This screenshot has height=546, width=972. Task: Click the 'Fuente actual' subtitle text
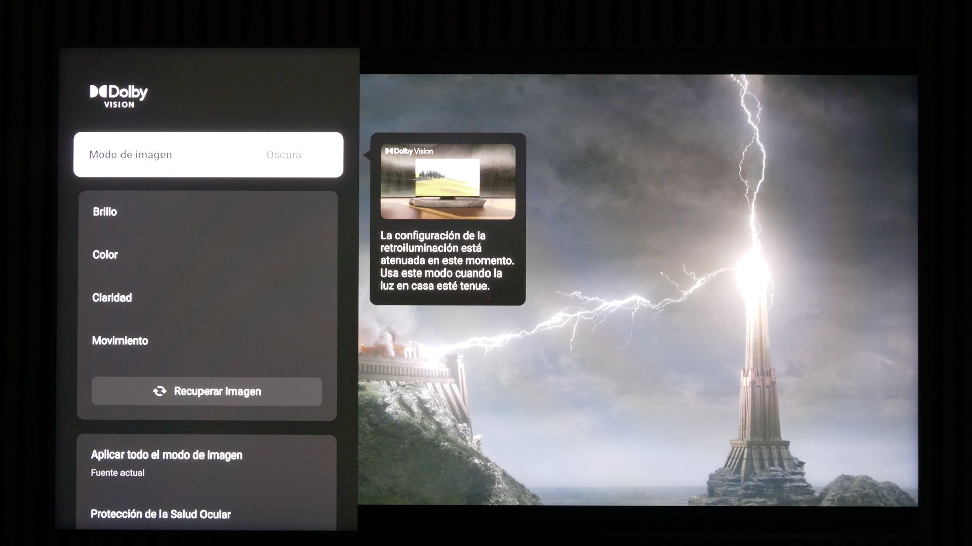117,473
